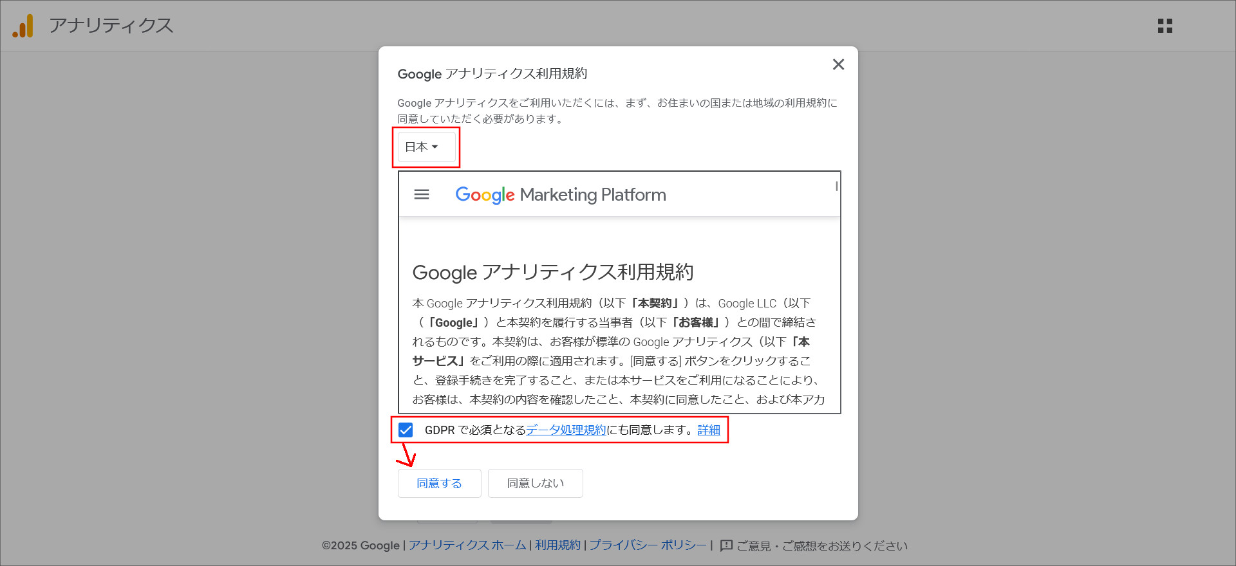Open the Marketing Platform hamburger menu
This screenshot has width=1236, height=566.
click(x=422, y=194)
